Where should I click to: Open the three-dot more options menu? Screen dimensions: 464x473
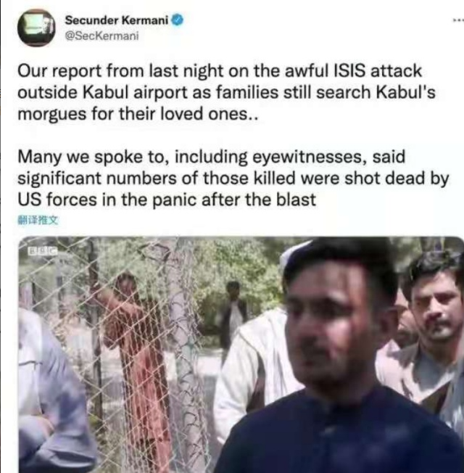pyautogui.click(x=458, y=20)
